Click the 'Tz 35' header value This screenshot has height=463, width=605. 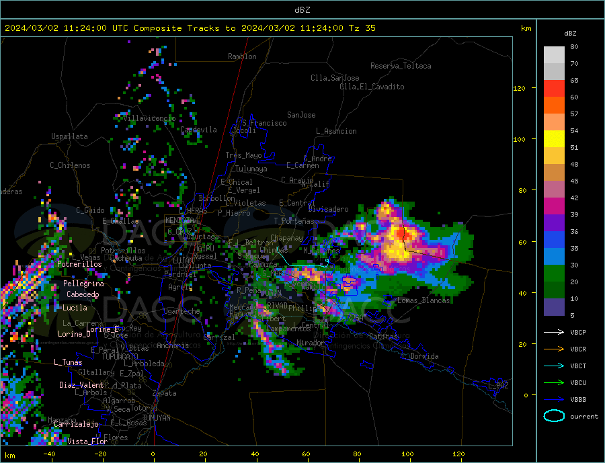[362, 28]
